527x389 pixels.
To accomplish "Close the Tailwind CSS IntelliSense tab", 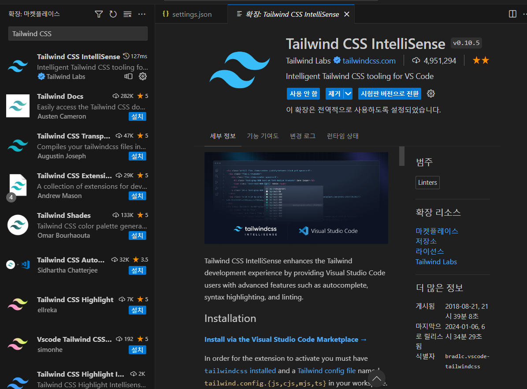I will pos(347,14).
